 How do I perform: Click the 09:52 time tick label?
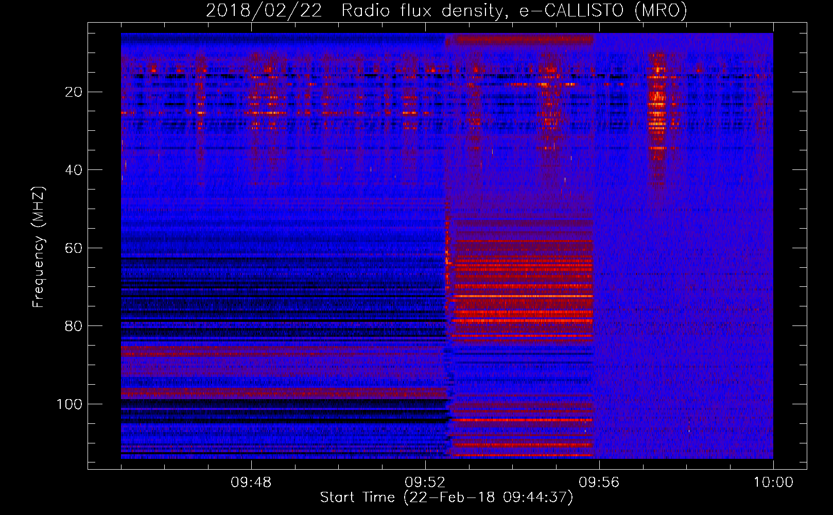[x=425, y=483]
